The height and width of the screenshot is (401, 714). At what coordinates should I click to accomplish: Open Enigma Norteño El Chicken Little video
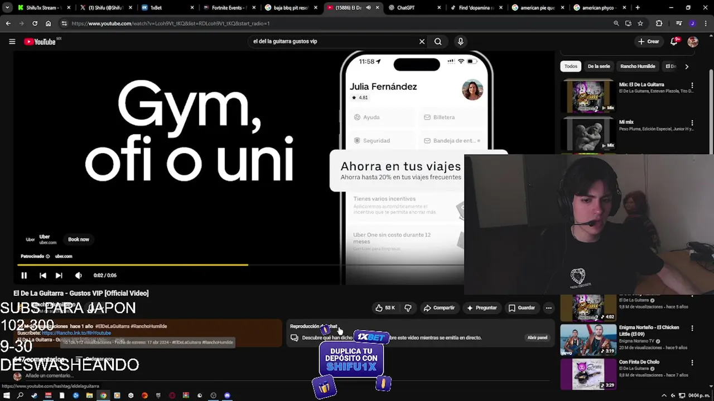pyautogui.click(x=588, y=339)
